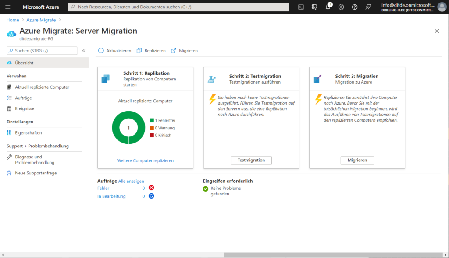Click the Aktualisieren refresh button
Image resolution: width=449 pixels, height=258 pixels.
coord(114,51)
